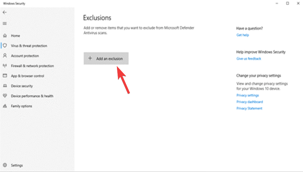Expand the hamburger navigation menu
The image size is (303, 172).
5,24
